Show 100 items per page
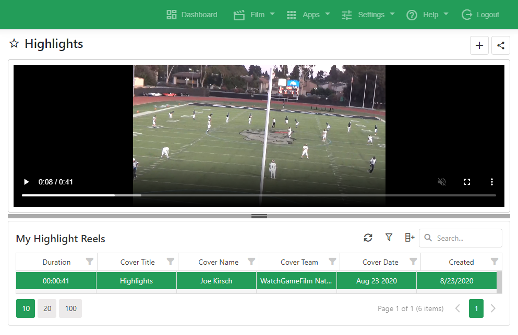Viewport: 518px width, 335px height. pos(70,308)
